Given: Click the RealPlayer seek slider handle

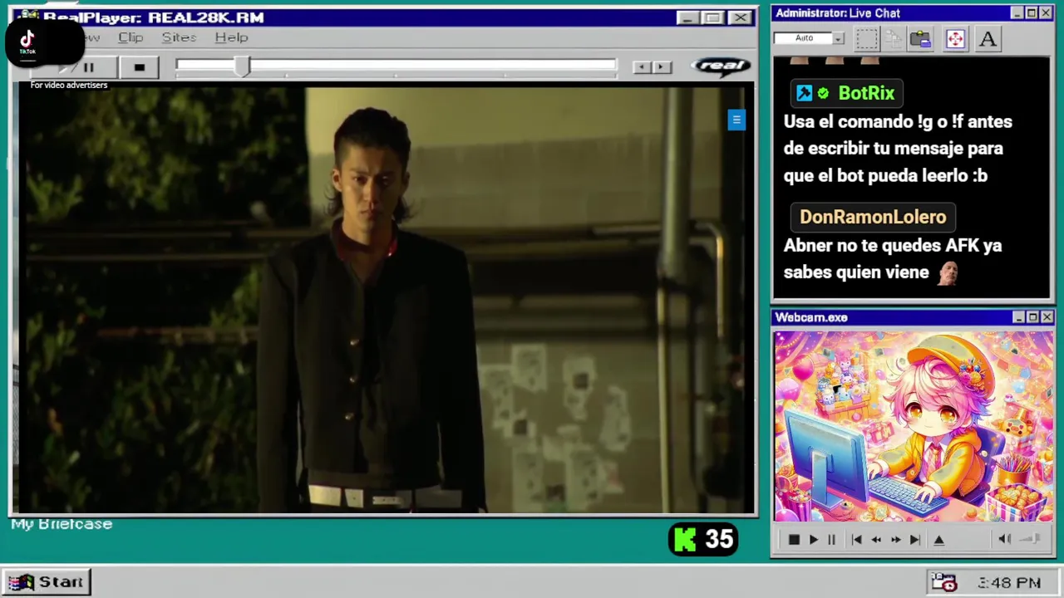Looking at the screenshot, I should tap(242, 67).
